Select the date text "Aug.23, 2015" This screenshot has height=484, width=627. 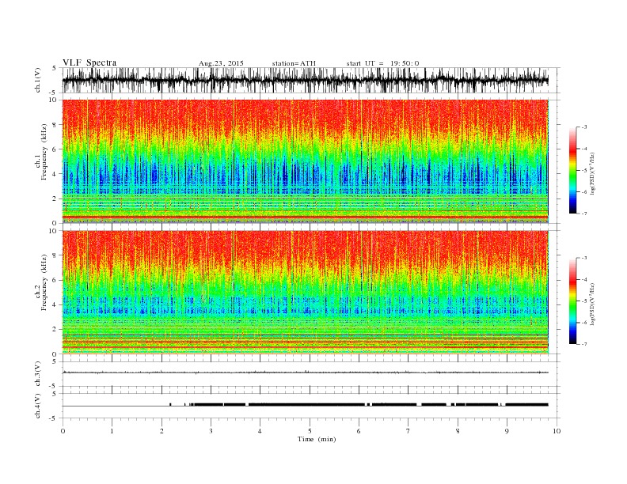pyautogui.click(x=221, y=63)
